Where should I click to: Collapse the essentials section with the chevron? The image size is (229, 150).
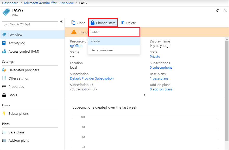145,95
